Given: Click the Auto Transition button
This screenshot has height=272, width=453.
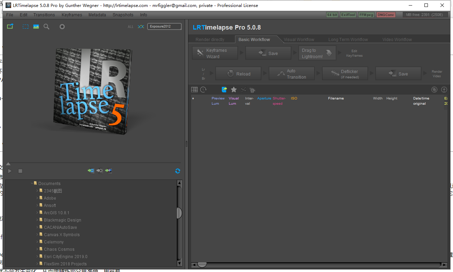Looking at the screenshot, I should (292, 74).
